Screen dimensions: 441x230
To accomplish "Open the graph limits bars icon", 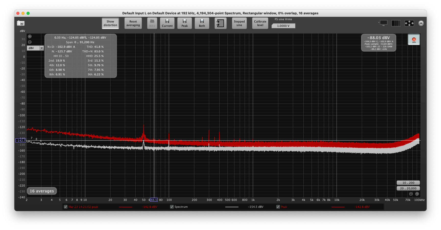I will tap(396, 23).
